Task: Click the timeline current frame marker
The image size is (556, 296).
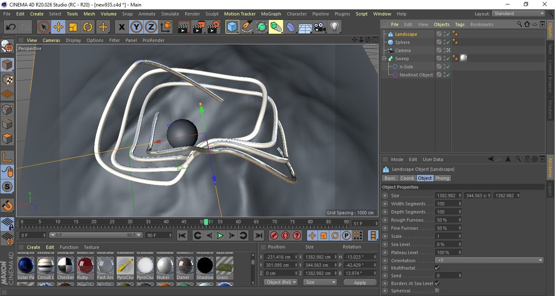Action: 206,222
